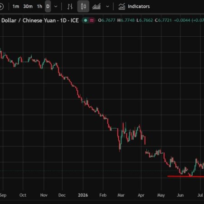Select the 30m timeframe
The height and width of the screenshot is (204, 204).
[28, 6]
